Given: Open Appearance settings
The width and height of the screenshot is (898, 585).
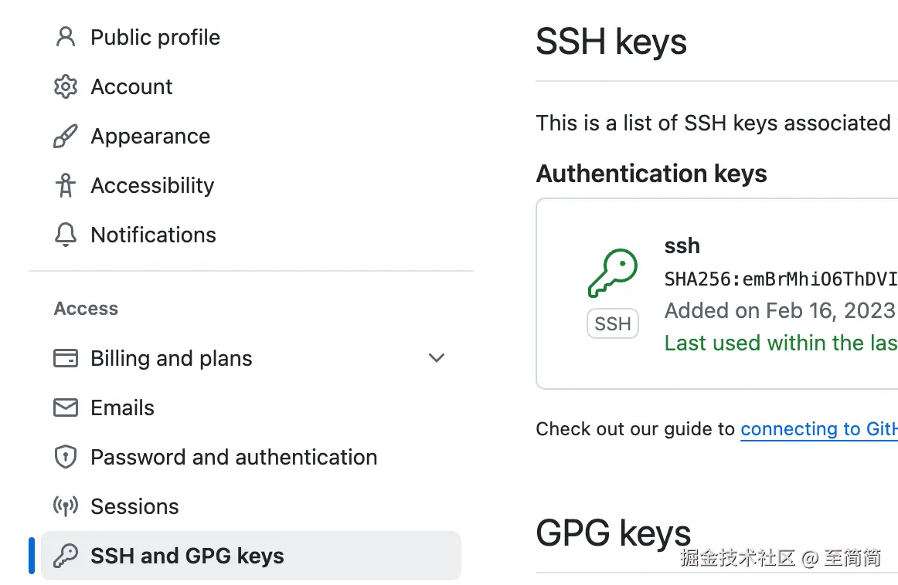Looking at the screenshot, I should click(150, 137).
